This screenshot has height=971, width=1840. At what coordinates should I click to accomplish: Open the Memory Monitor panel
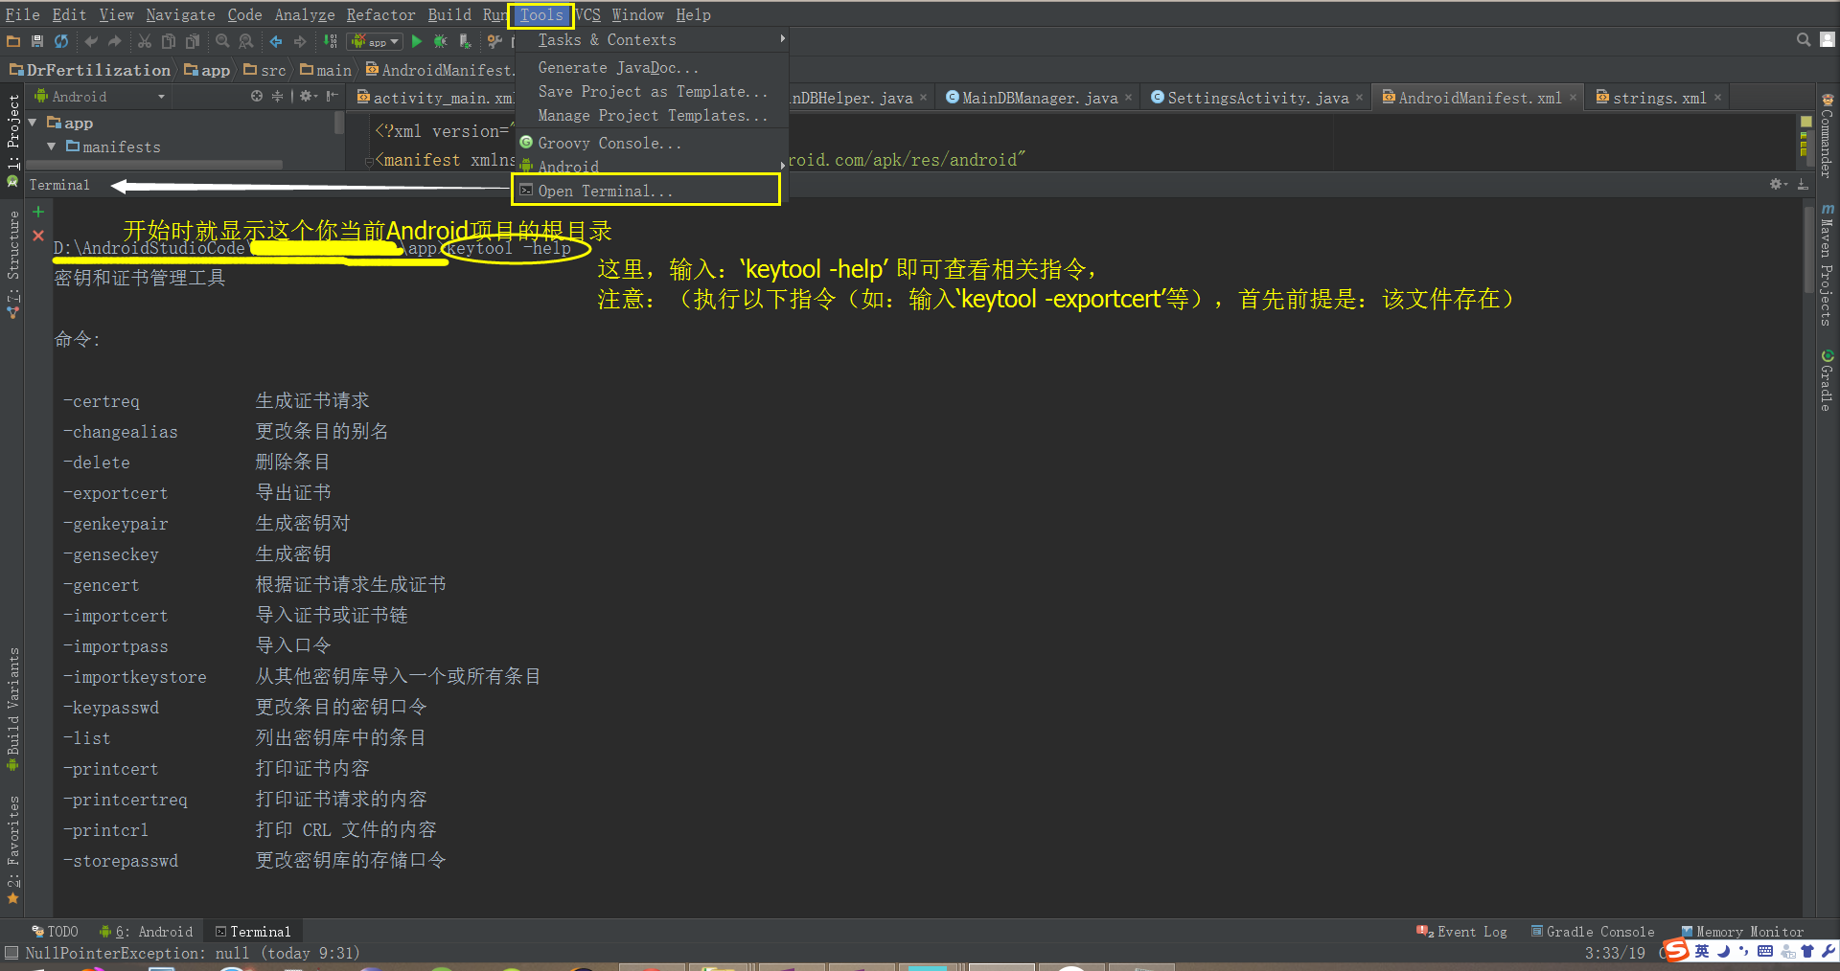tap(1743, 932)
